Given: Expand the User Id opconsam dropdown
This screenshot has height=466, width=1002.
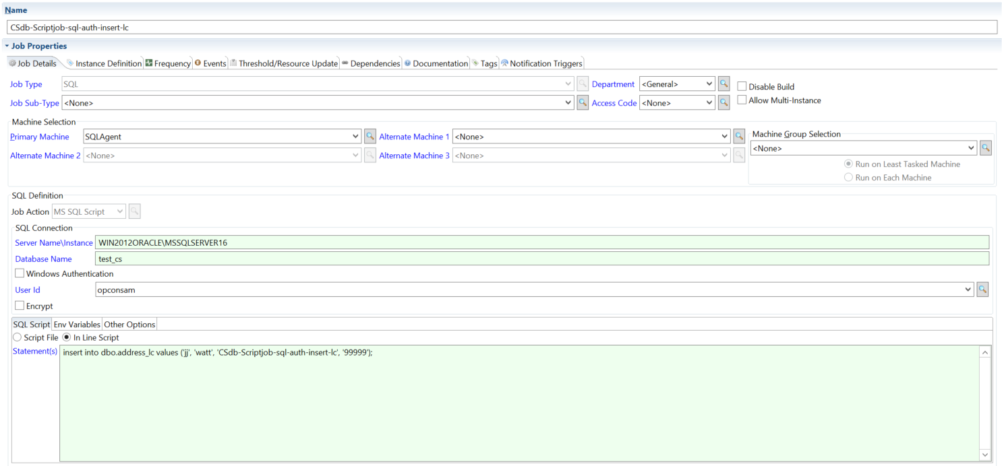Looking at the screenshot, I should coord(969,290).
